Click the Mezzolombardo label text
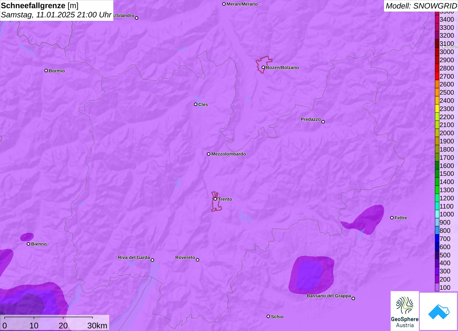The image size is (458, 331). coord(229,154)
